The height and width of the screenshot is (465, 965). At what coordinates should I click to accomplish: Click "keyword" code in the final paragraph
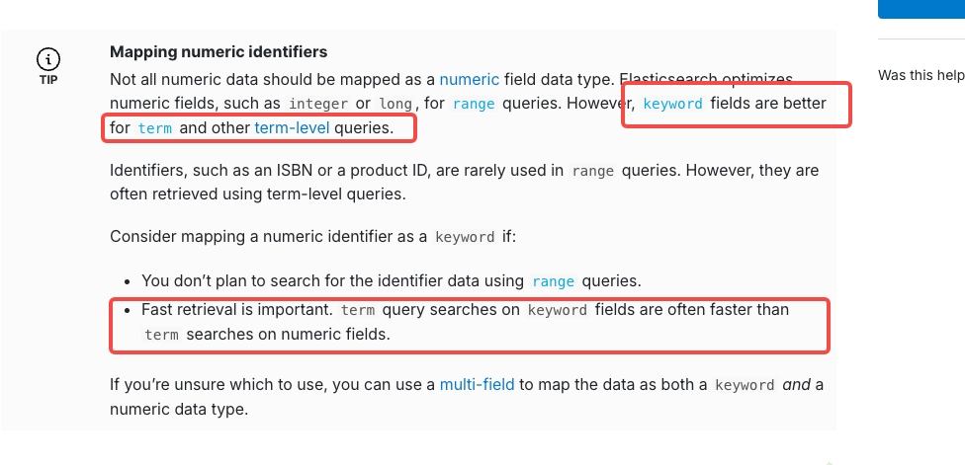click(x=745, y=385)
